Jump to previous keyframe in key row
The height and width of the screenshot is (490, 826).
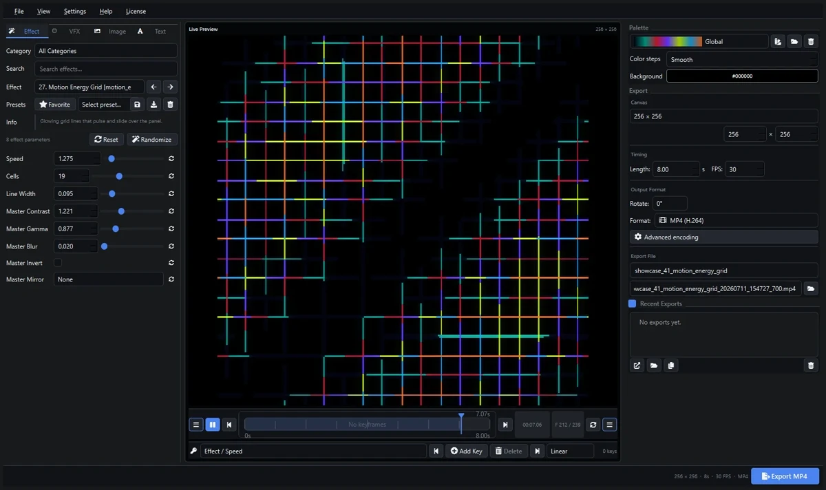coord(436,451)
